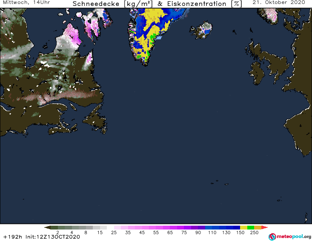Click legend value '250'

coord(254,232)
